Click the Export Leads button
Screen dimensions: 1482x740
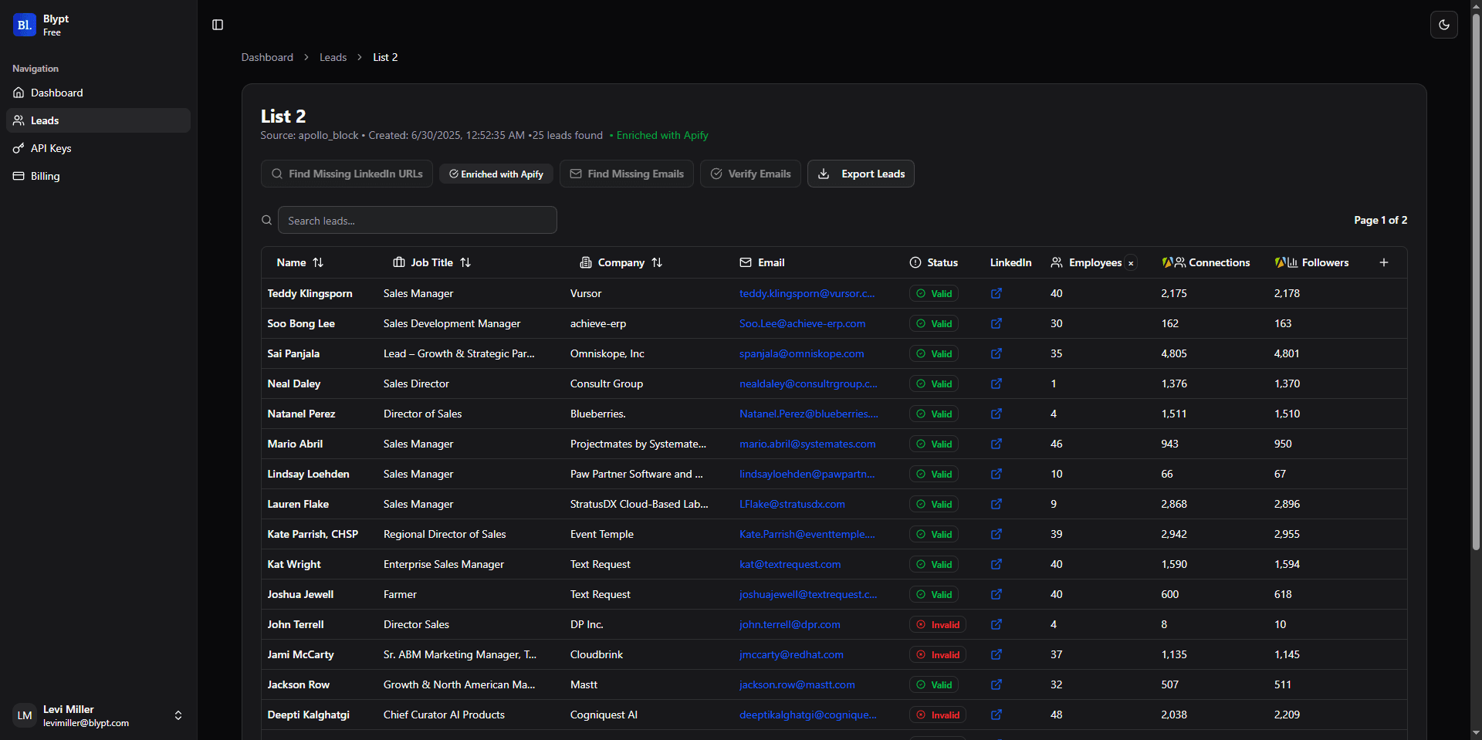point(861,174)
